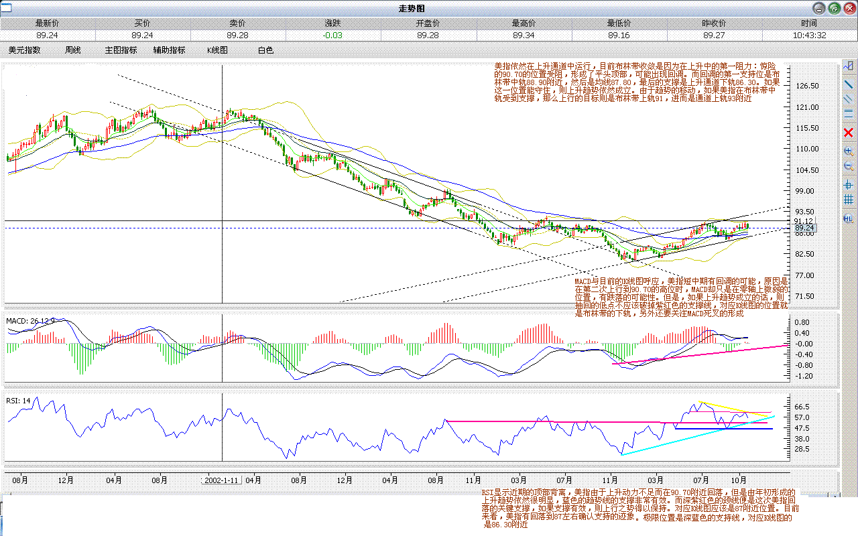Click the 89.24 current price tag on axis
This screenshot has width=858, height=536.
click(x=804, y=228)
